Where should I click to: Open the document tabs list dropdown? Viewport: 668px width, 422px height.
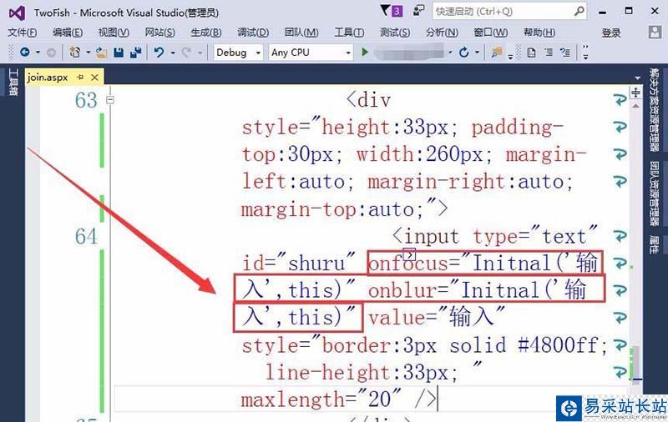point(638,78)
